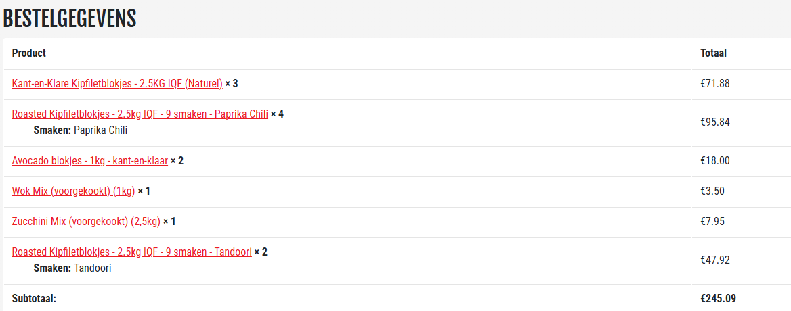Open the Wok Mix (voorgekookt) link

click(73, 191)
